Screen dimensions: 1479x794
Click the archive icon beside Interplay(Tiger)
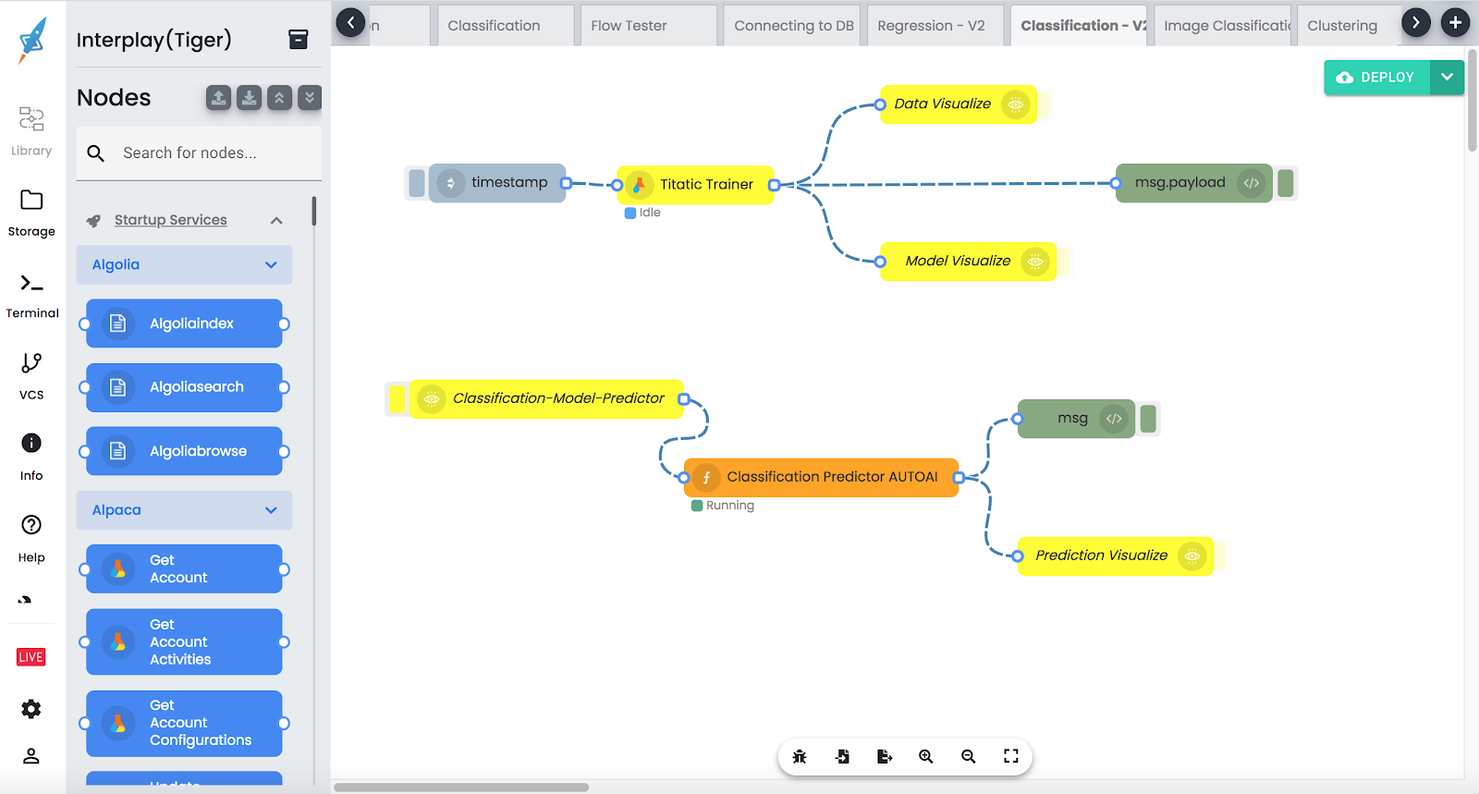coord(298,39)
